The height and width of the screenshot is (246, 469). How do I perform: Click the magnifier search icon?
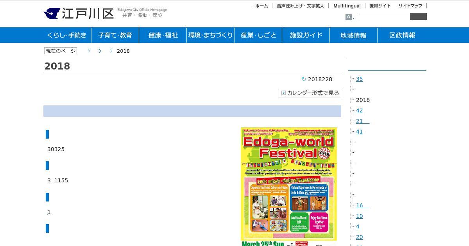pos(348,17)
